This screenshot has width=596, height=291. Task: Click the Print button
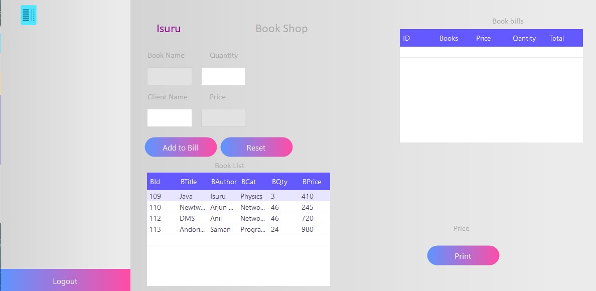463,255
